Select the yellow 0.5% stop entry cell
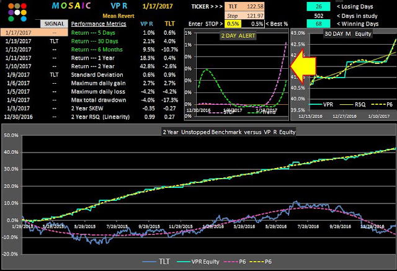Viewport: 397px width, 271px height. click(x=233, y=24)
